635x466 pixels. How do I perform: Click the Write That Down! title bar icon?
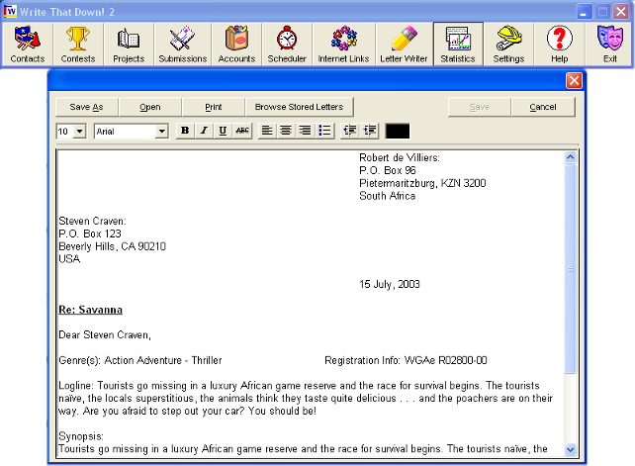pos(11,11)
